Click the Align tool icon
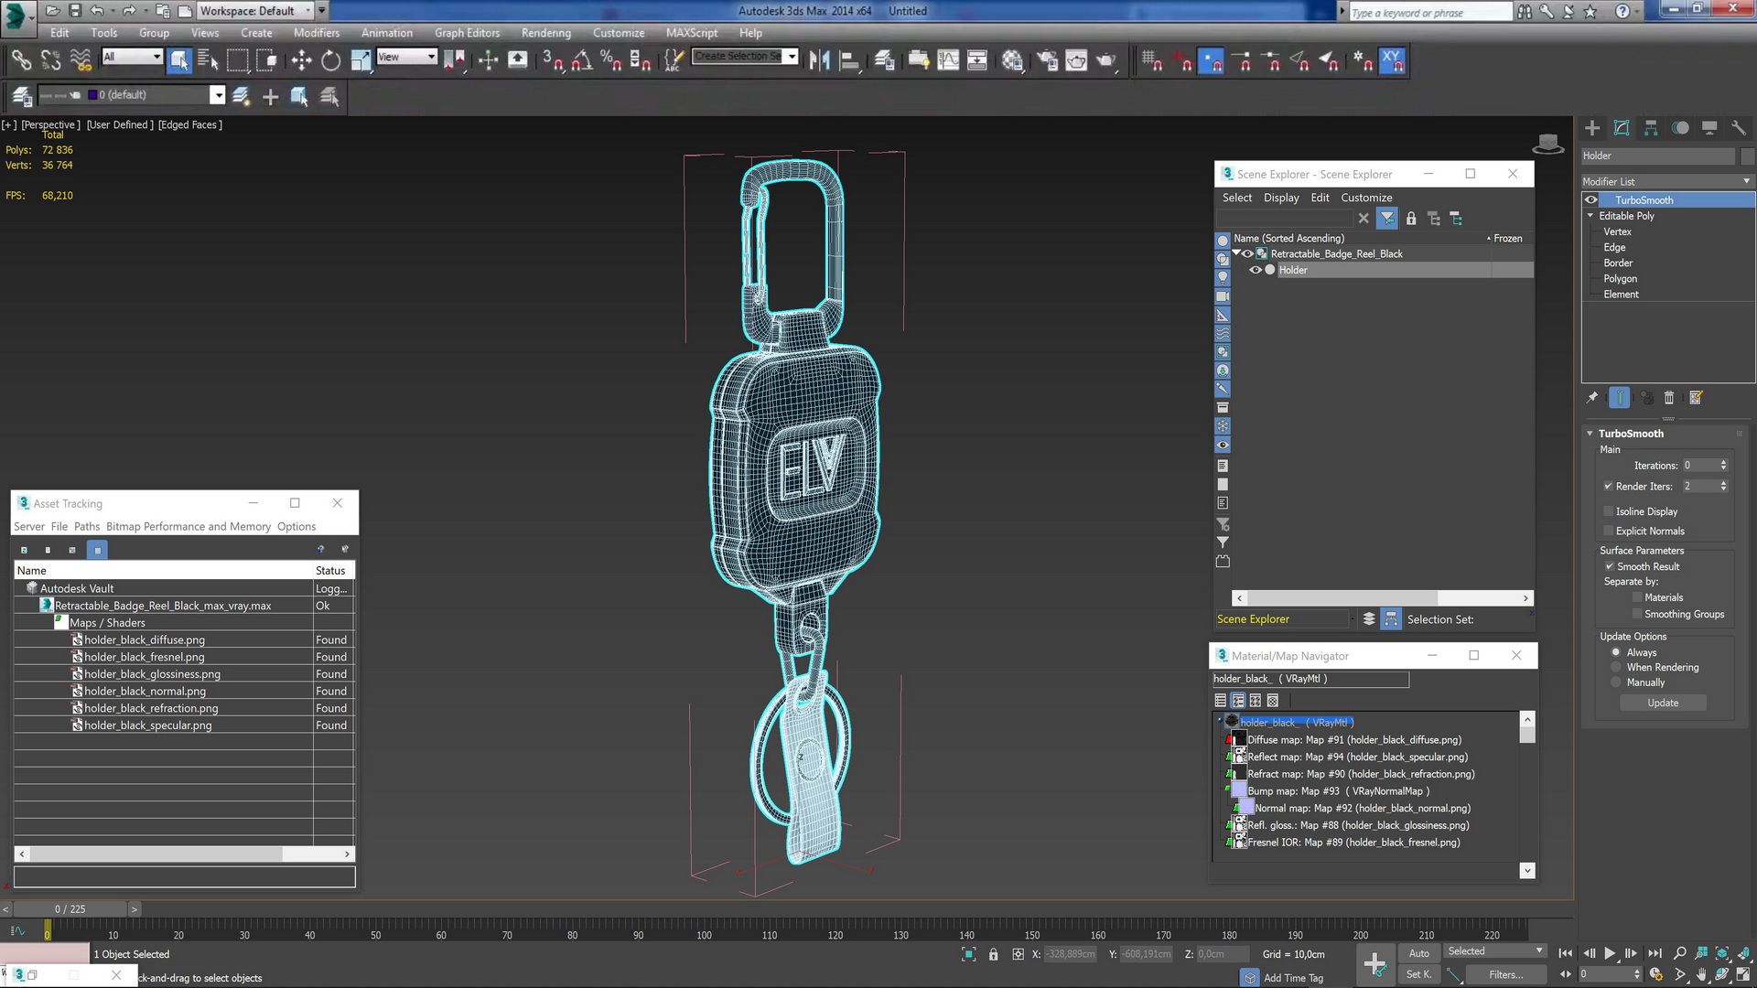The height and width of the screenshot is (988, 1757). pos(850,60)
